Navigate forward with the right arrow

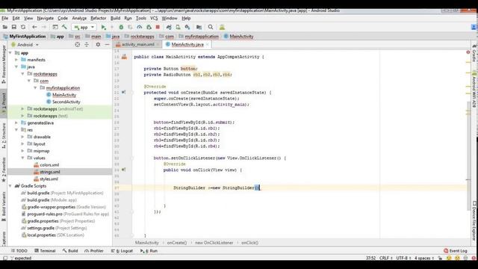click(44, 27)
